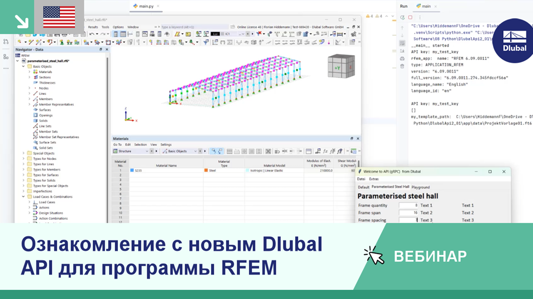Expand the Special Objects node in the navigator
The image size is (533, 299).
[x=23, y=153]
